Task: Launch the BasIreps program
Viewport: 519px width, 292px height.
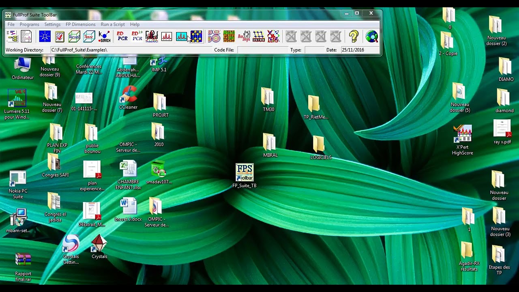Action: 244,36
